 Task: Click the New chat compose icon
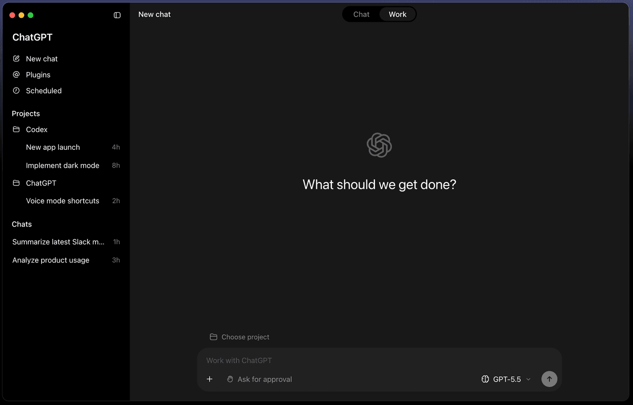pos(16,59)
